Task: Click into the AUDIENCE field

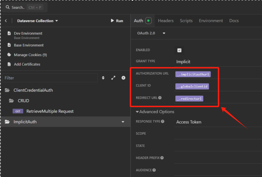Action: (x=218, y=170)
